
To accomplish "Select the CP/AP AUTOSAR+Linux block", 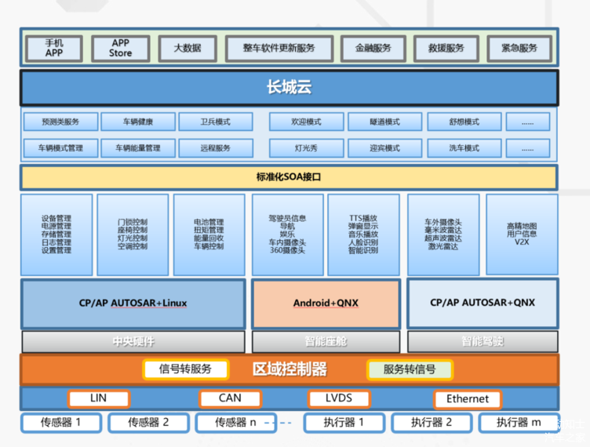I will [x=133, y=303].
